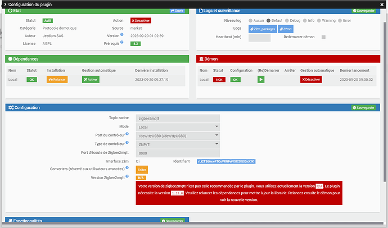
Task: Click help icon beside Port du contrôleur
Action: pos(127,134)
